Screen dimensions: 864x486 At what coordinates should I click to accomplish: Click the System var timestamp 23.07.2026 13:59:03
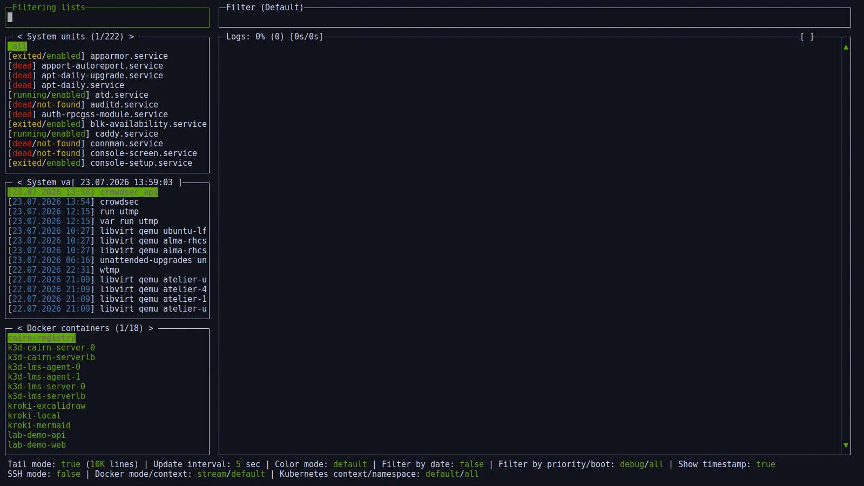click(x=127, y=183)
